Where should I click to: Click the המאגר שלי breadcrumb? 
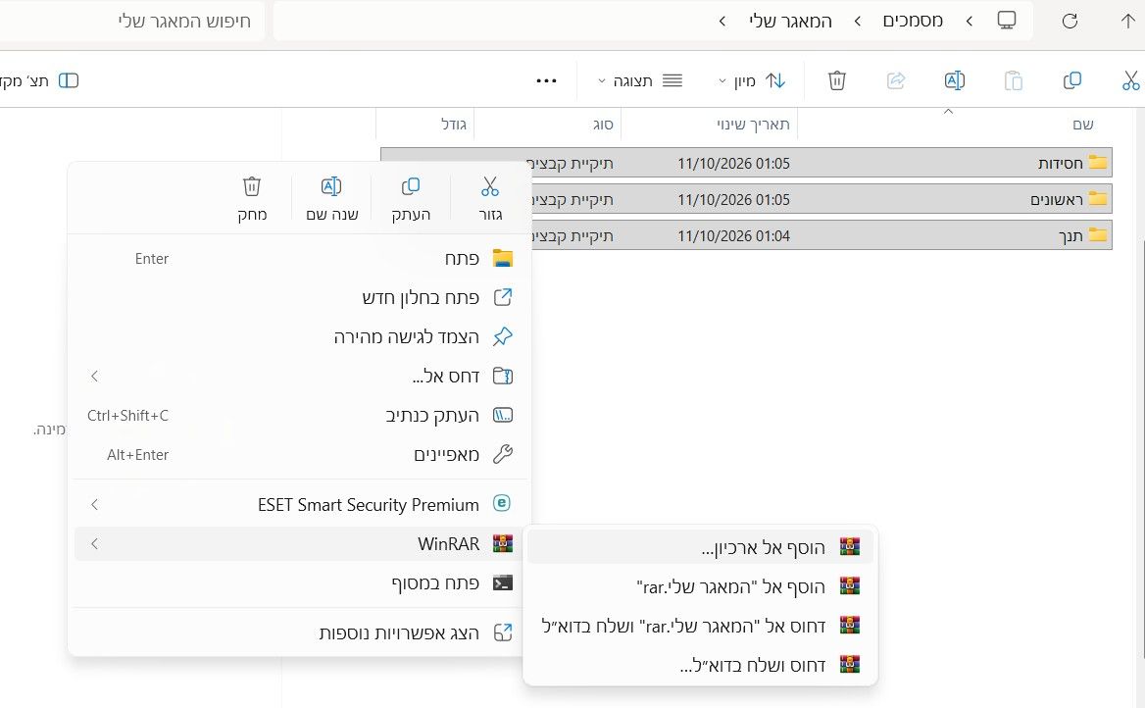[790, 22]
